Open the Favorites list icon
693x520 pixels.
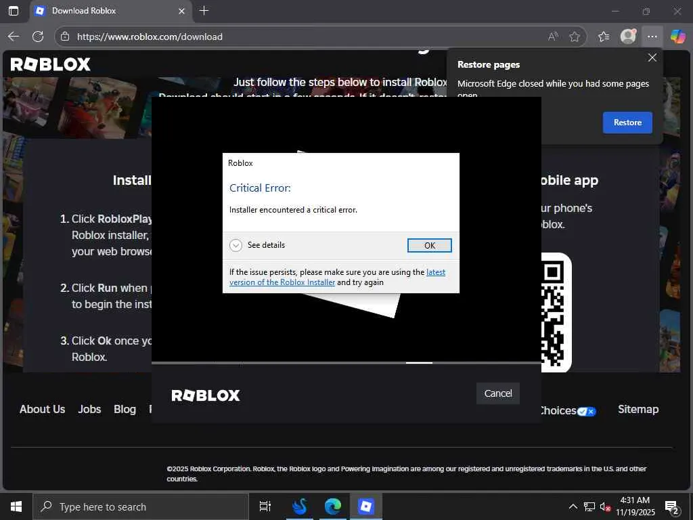click(603, 37)
